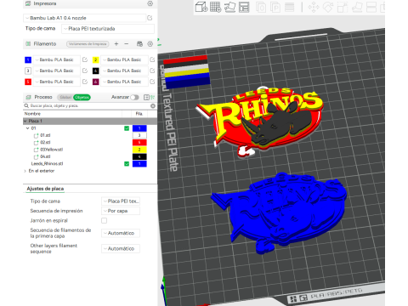This screenshot has height=306, width=408.
Task: Click the object search input field
Action: 89,105
